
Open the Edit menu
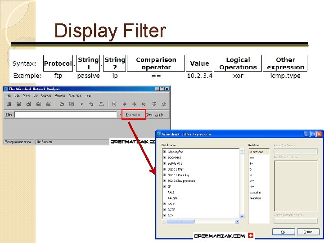click(x=17, y=95)
